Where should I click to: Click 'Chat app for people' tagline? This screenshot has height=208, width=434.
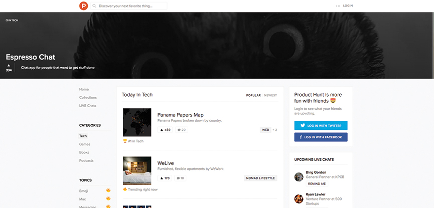pos(58,68)
